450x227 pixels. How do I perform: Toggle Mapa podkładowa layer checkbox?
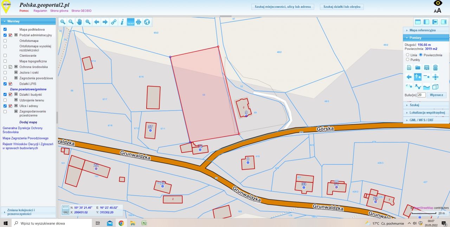[x=5, y=30]
